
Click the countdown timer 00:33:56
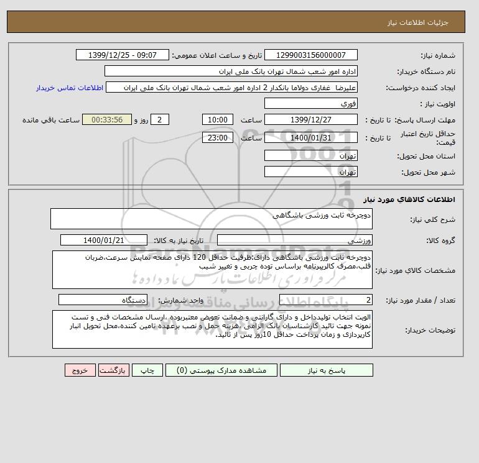point(107,120)
